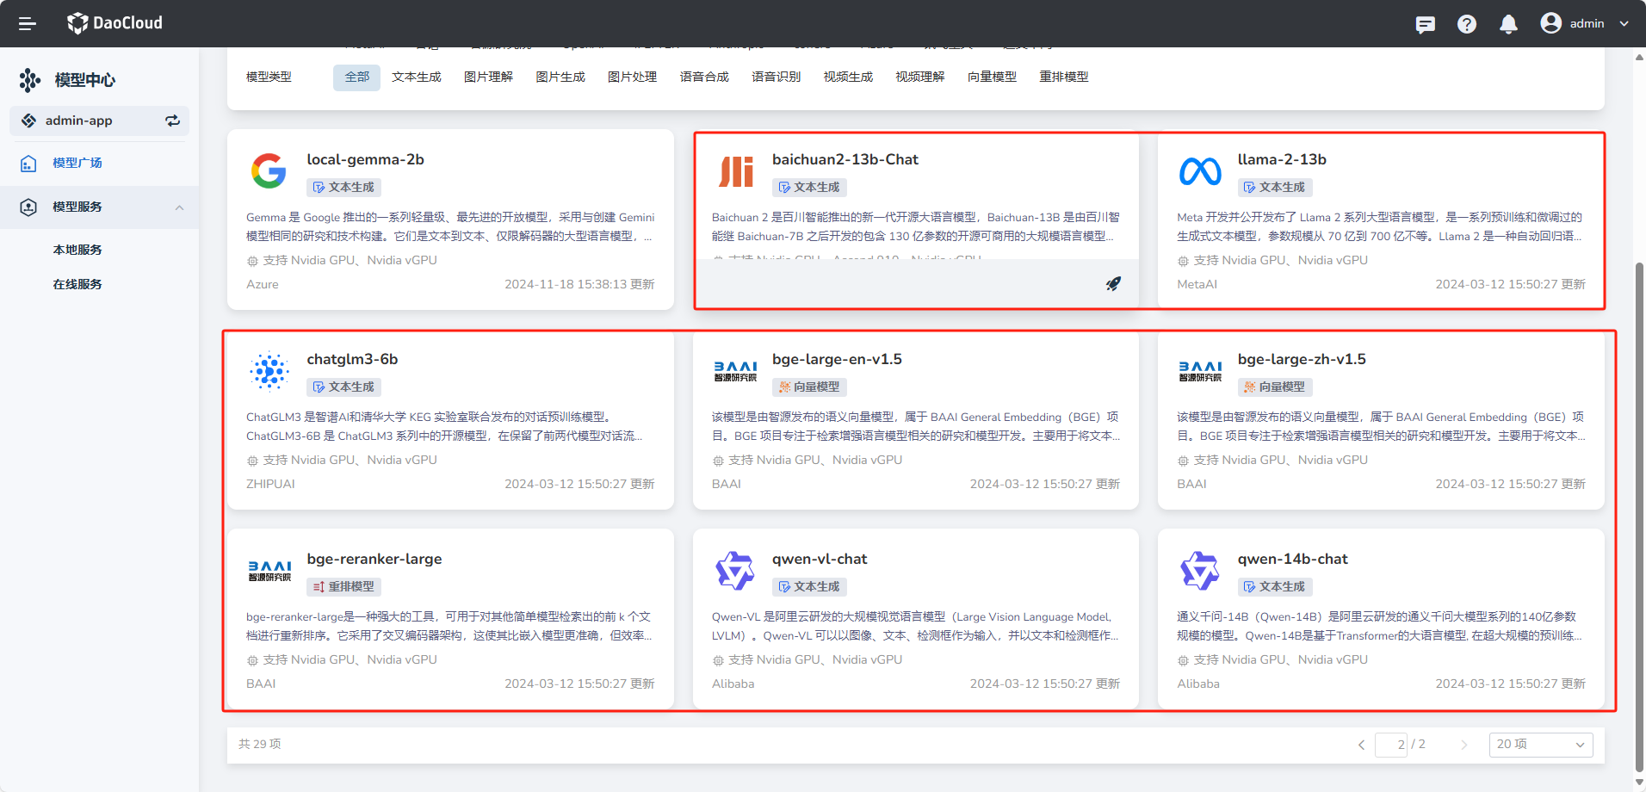
Task: Click 向量模型 tag on bge-large-en-v1.5 card
Action: pos(809,387)
